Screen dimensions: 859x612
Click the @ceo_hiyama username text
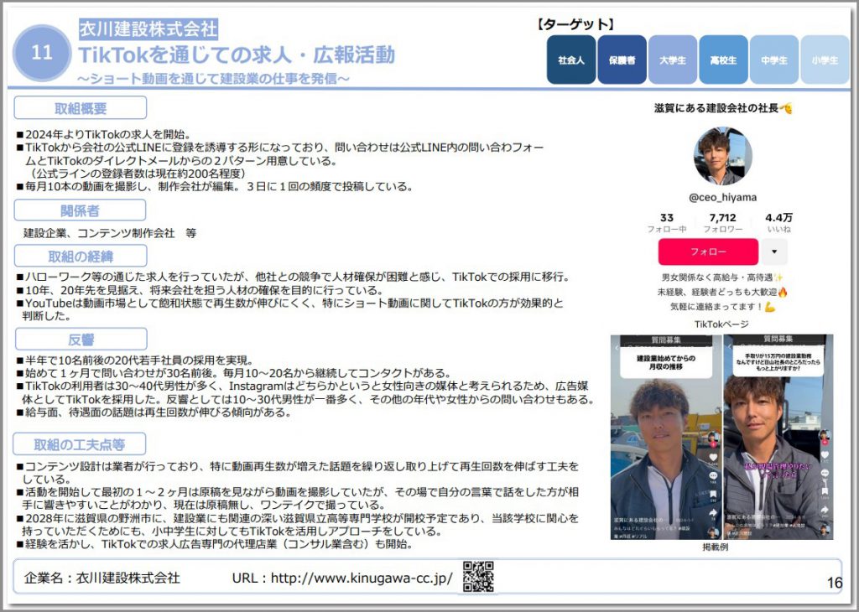(722, 197)
